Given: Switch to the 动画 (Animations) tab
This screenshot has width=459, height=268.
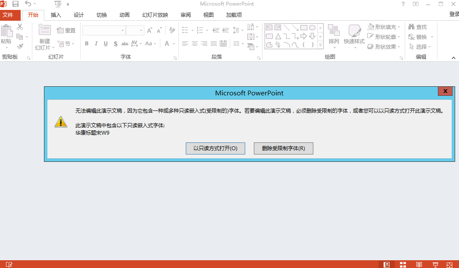Looking at the screenshot, I should point(125,15).
